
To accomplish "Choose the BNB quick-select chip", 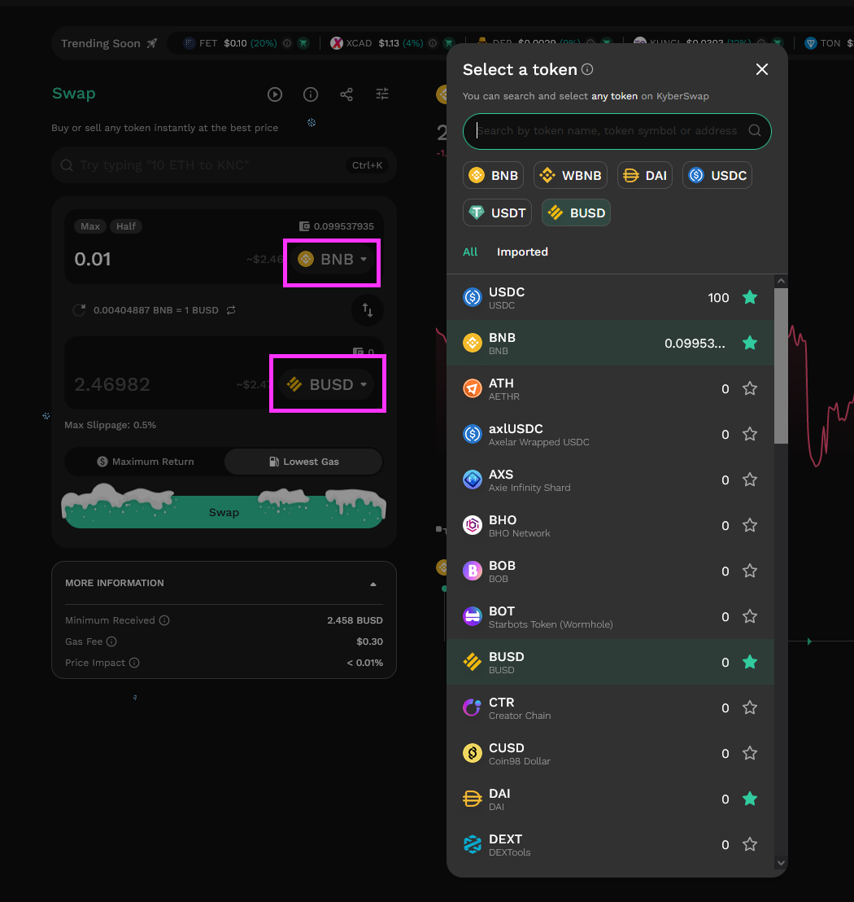I will 493,176.
